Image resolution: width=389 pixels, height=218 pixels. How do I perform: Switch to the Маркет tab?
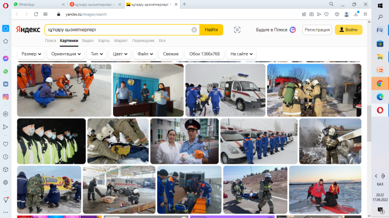click(x=121, y=40)
